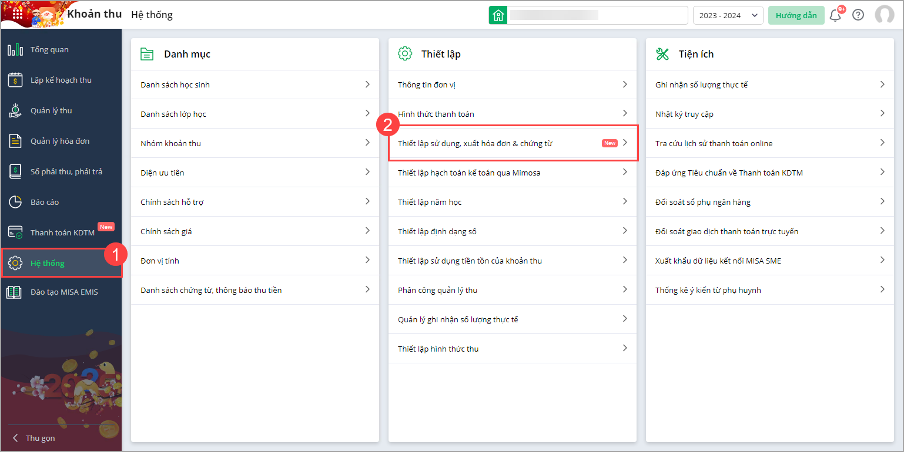
Task: Click the Hướng dẫn button
Action: point(796,15)
